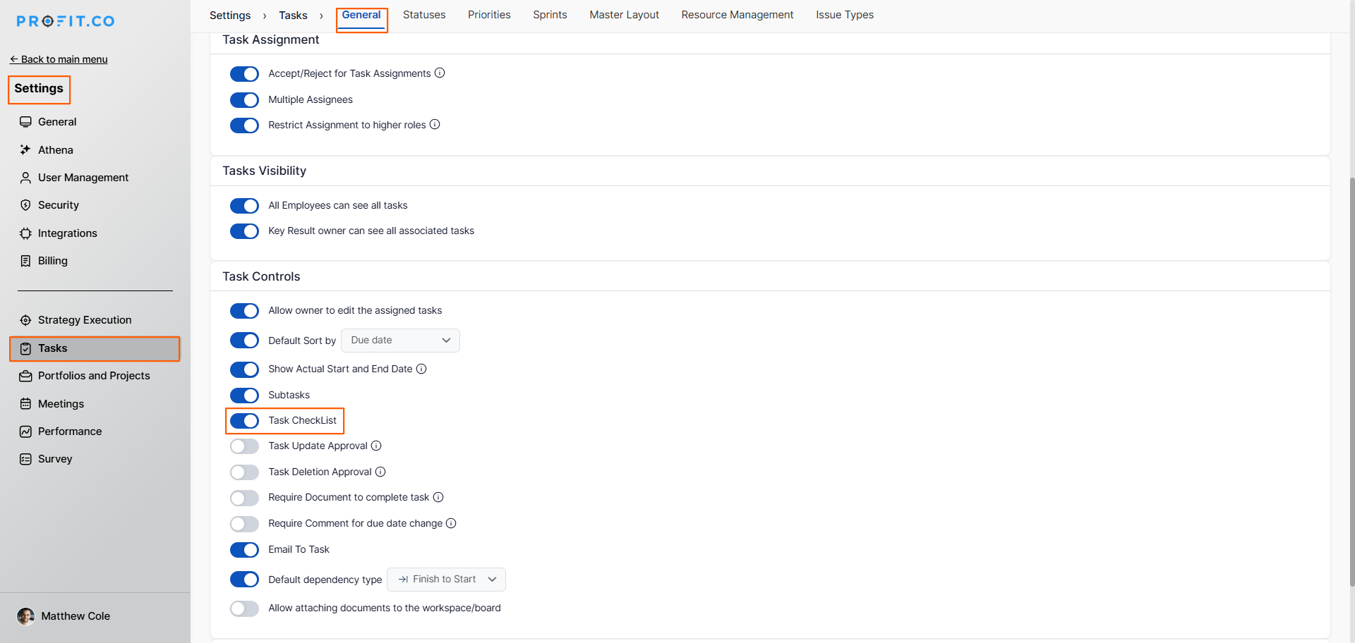Select the Master Layout tab
This screenshot has height=643, width=1355.
click(x=625, y=15)
